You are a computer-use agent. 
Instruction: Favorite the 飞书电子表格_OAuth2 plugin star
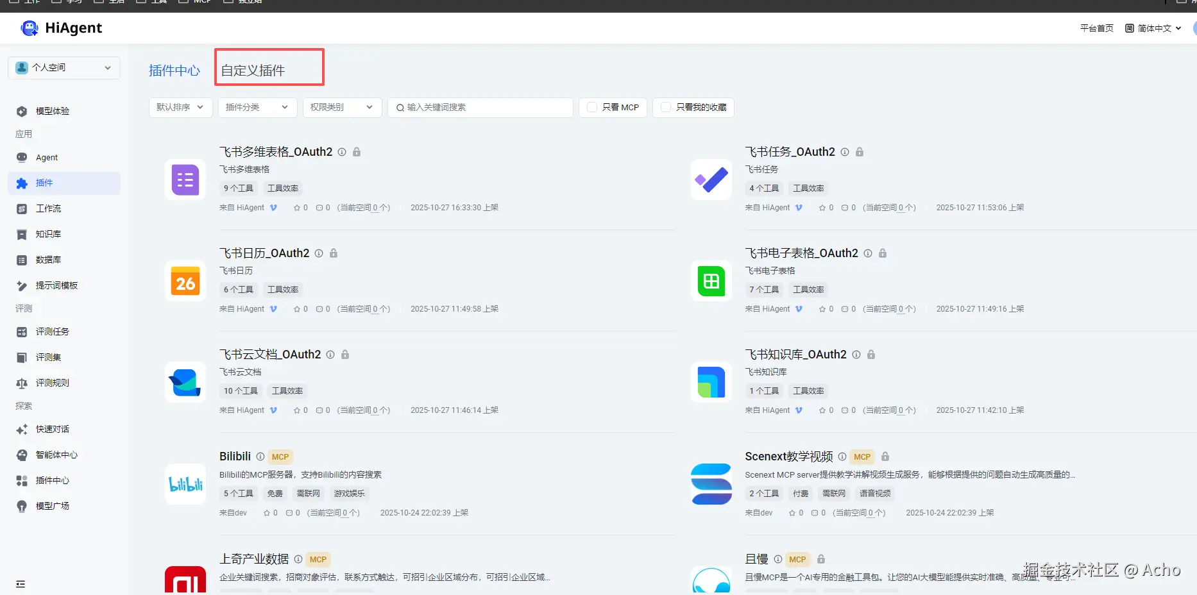point(822,309)
